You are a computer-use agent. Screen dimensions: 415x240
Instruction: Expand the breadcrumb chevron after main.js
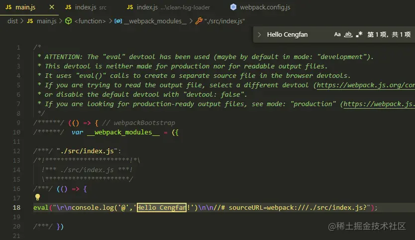pos(61,21)
